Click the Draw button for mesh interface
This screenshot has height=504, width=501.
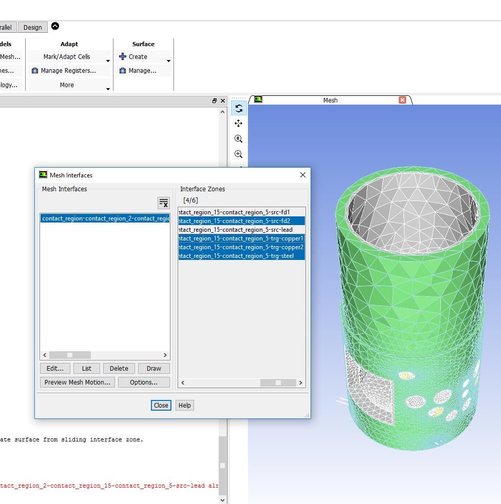coord(153,368)
